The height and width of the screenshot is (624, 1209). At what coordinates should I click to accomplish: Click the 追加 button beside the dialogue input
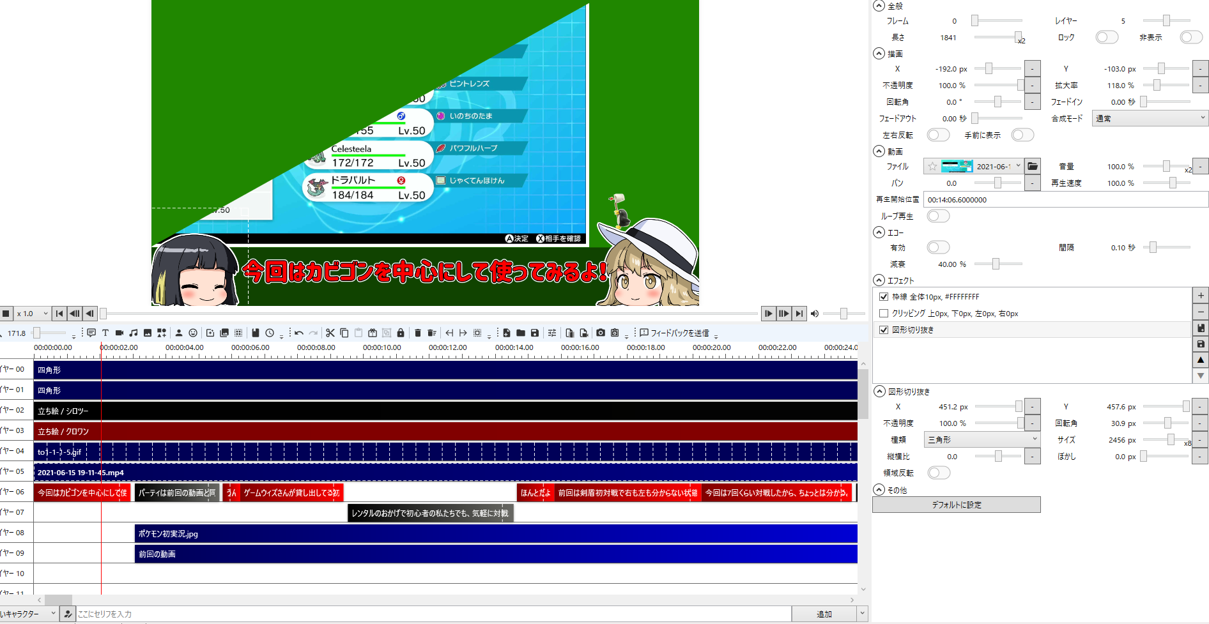coord(824,614)
